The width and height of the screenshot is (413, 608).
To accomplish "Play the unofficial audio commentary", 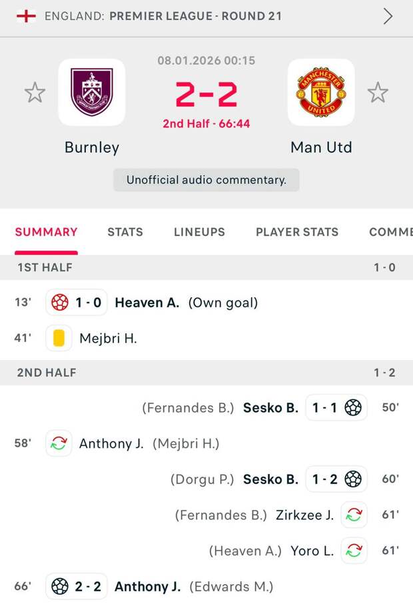I will click(x=206, y=180).
